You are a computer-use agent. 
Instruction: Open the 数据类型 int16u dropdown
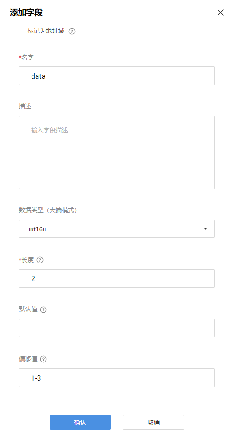click(117, 229)
